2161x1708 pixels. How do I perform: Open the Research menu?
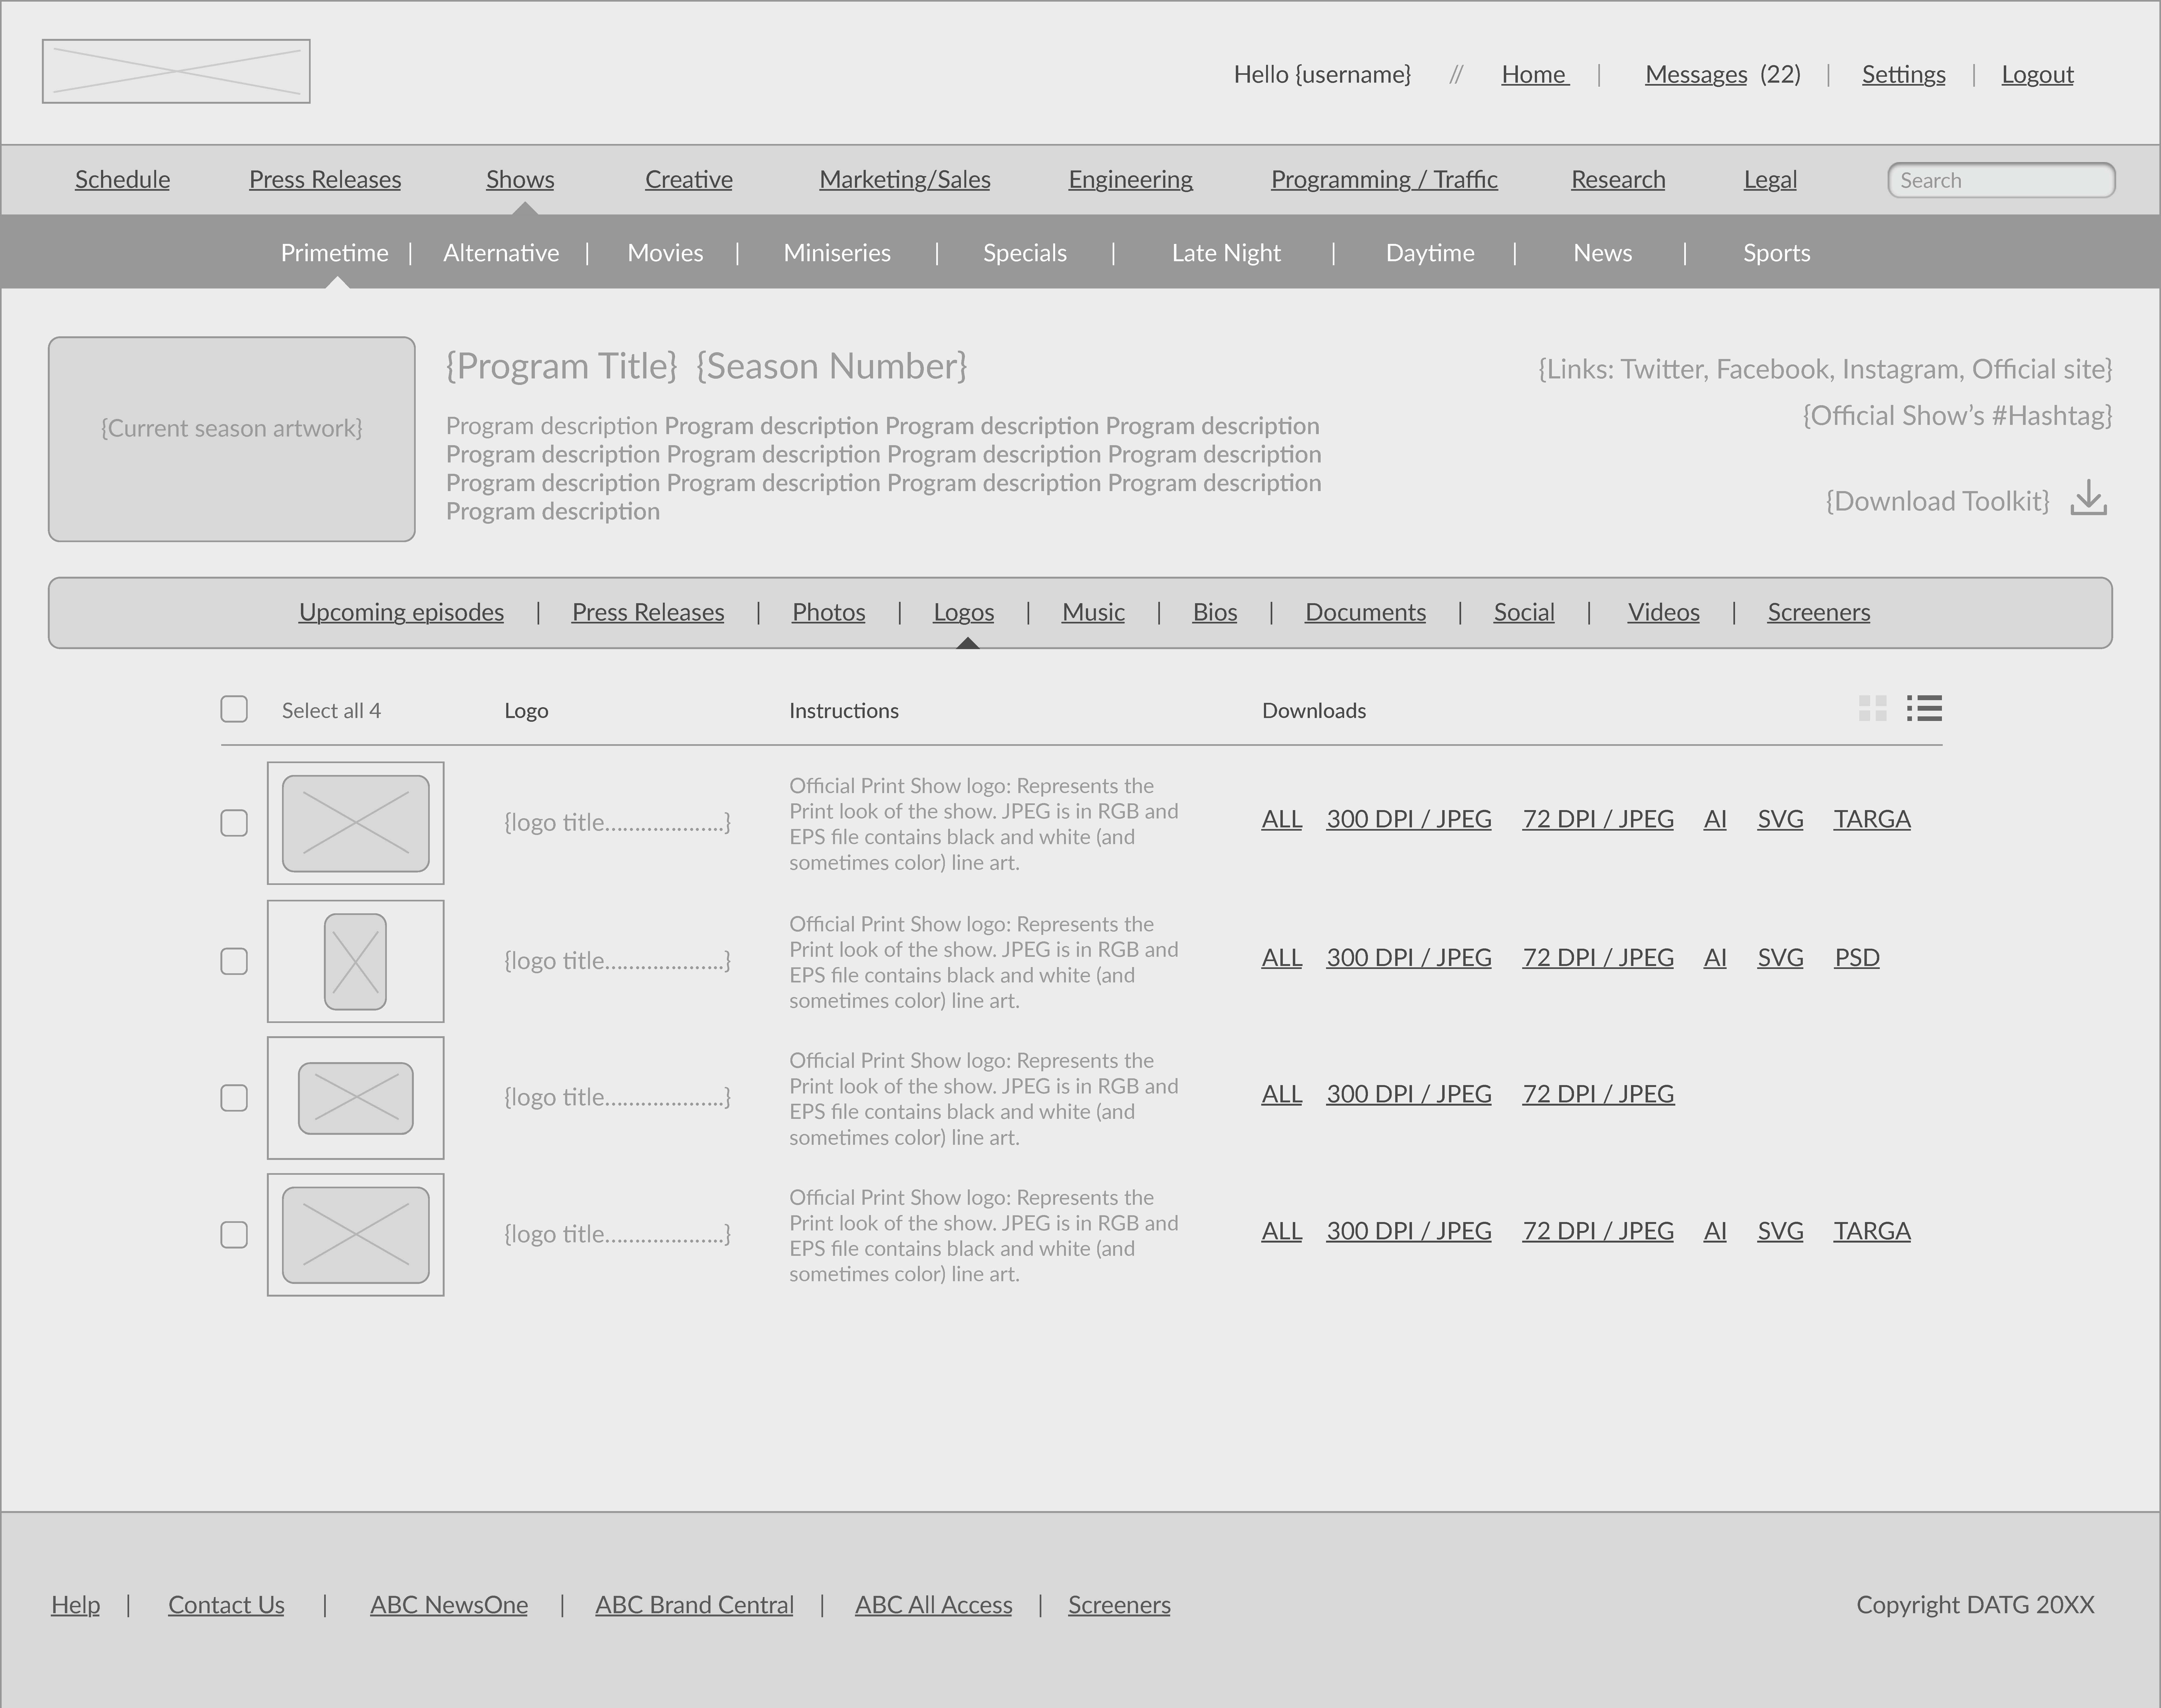point(1618,180)
